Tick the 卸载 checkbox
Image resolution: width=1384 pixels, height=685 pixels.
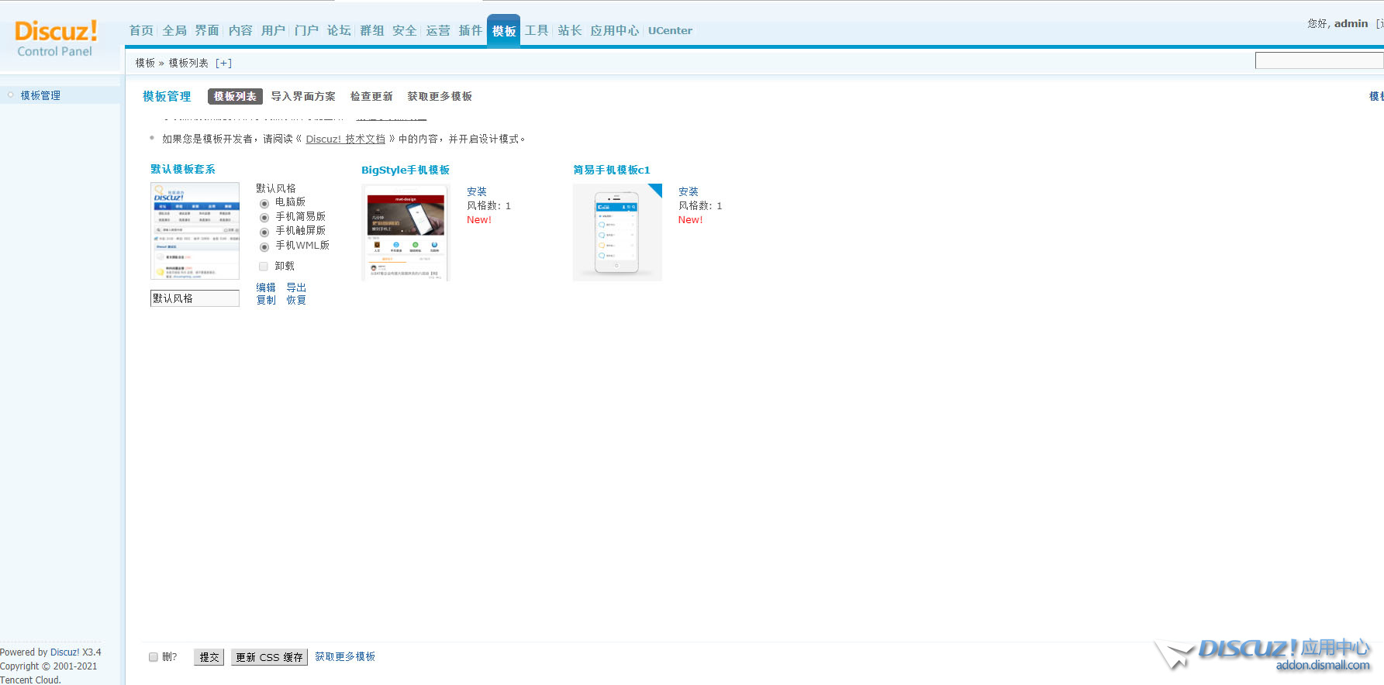pyautogui.click(x=264, y=266)
